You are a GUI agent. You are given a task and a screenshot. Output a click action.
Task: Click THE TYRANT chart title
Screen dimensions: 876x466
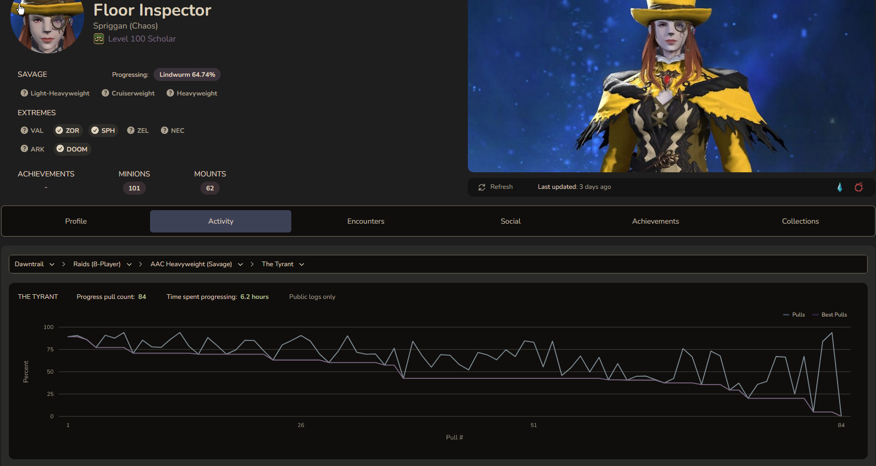[x=38, y=297]
